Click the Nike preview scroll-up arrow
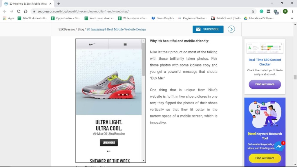The height and width of the screenshot is (167, 297). pyautogui.click(x=144, y=41)
